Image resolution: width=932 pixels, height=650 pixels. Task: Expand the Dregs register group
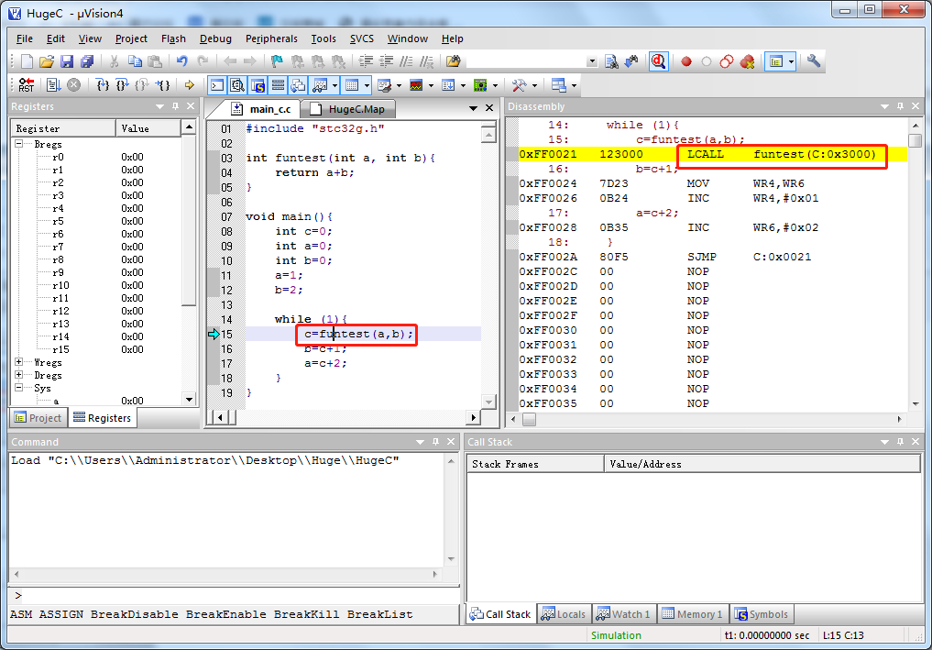click(x=19, y=375)
